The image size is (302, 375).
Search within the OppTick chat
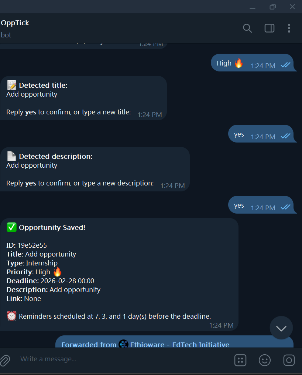247,28
